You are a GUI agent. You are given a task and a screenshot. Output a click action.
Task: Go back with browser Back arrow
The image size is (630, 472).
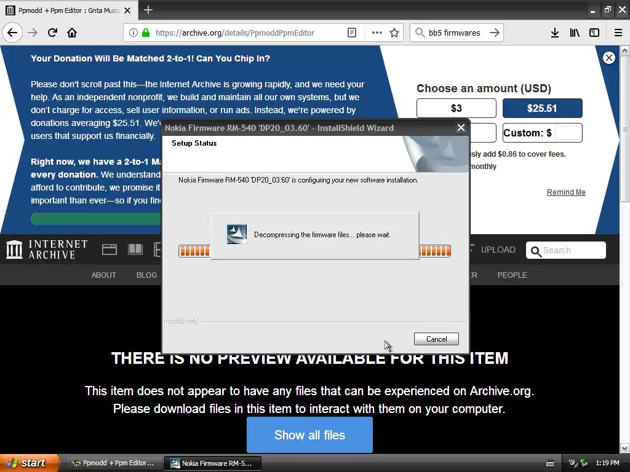coord(12,33)
